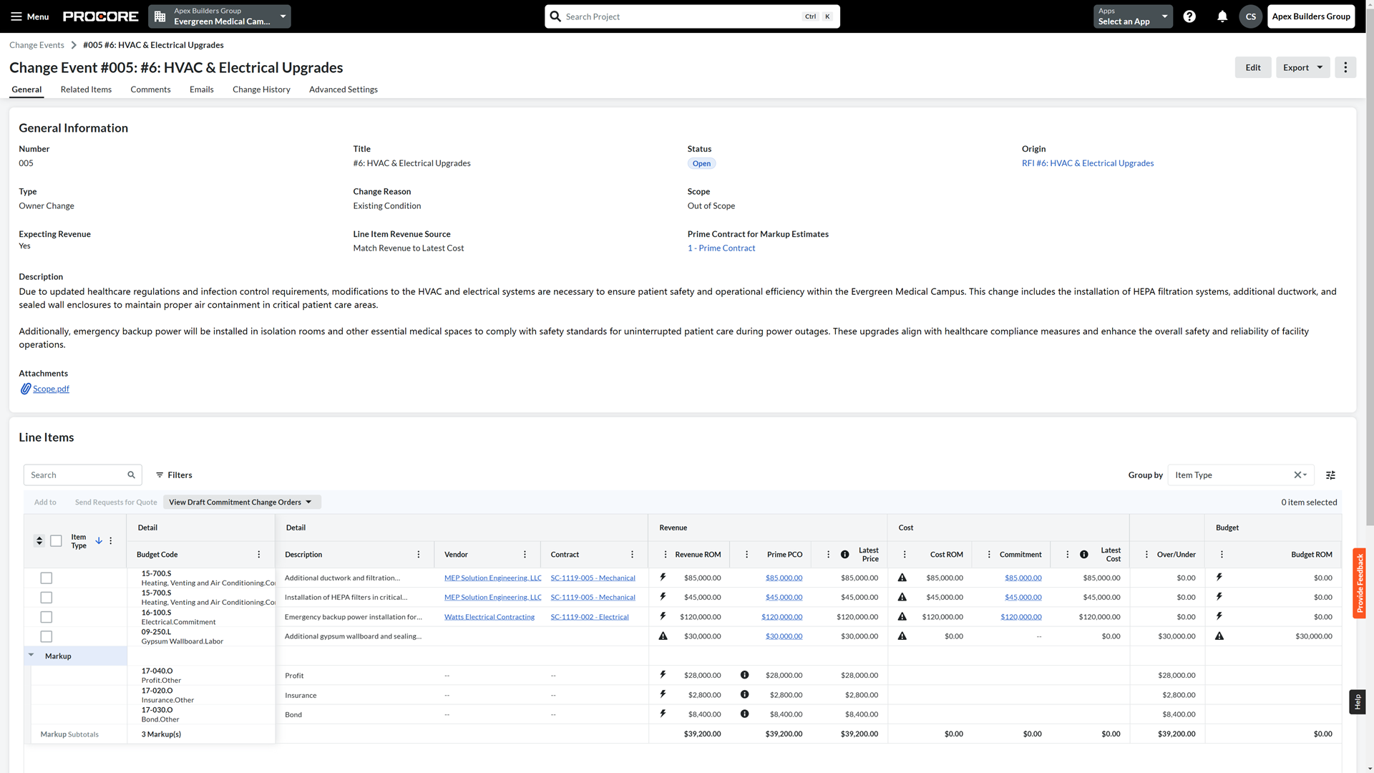Check the first HVAC line item checkbox
This screenshot has width=1374, height=773.
pos(46,578)
